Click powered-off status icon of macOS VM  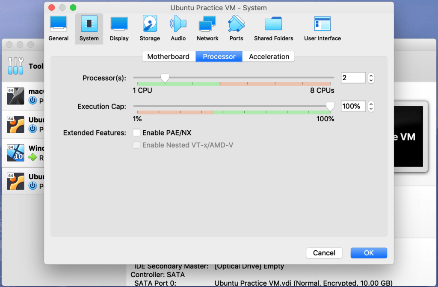point(33,100)
